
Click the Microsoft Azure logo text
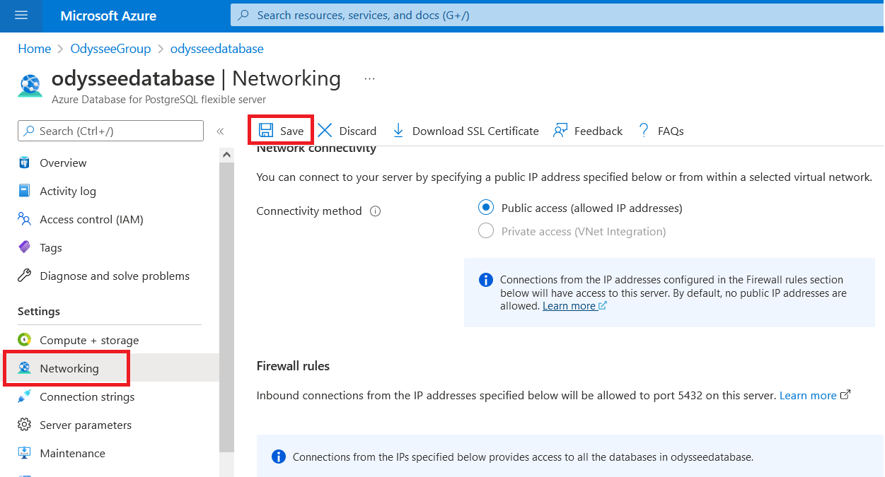pyautogui.click(x=108, y=16)
